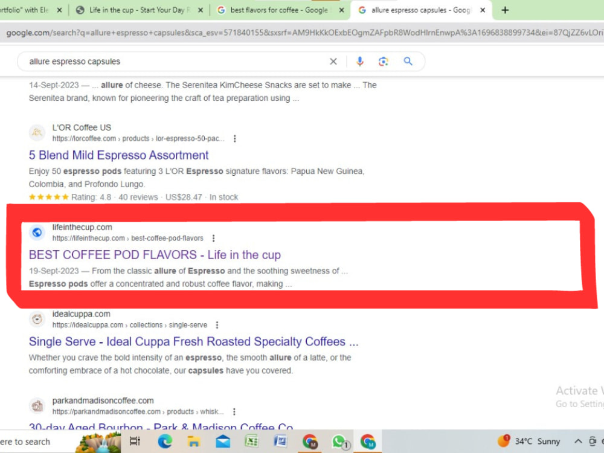Click the L'OR Coffee US site favicon

pyautogui.click(x=37, y=133)
